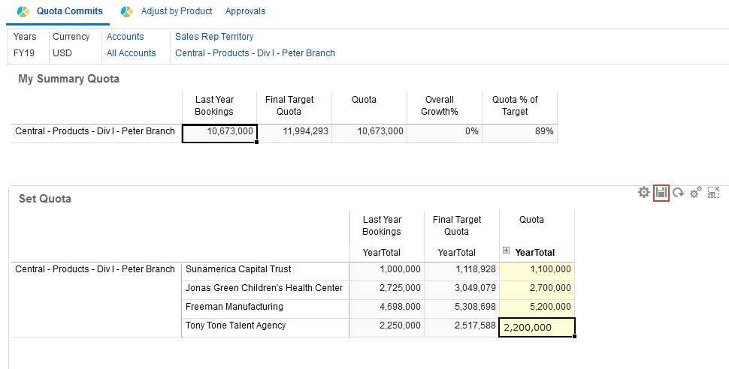Click the Adjust by Product pie icon
The width and height of the screenshot is (729, 369).
pos(127,12)
